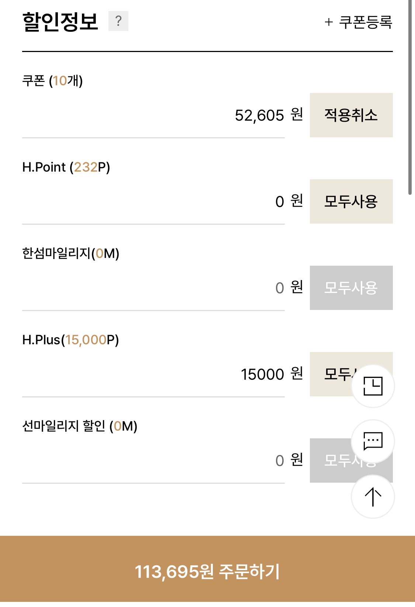Click the 할인정보 section heading

pos(60,22)
